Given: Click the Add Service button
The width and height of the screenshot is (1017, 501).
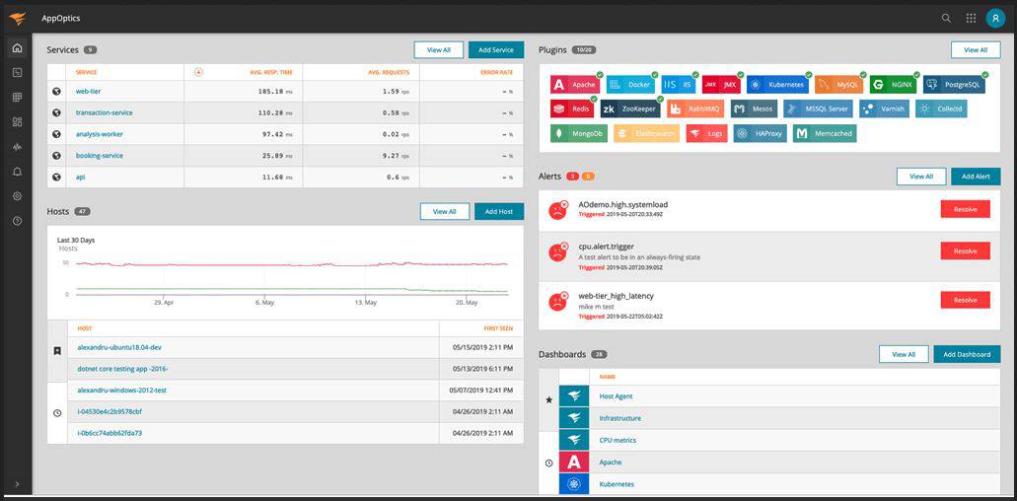Looking at the screenshot, I should click(496, 50).
